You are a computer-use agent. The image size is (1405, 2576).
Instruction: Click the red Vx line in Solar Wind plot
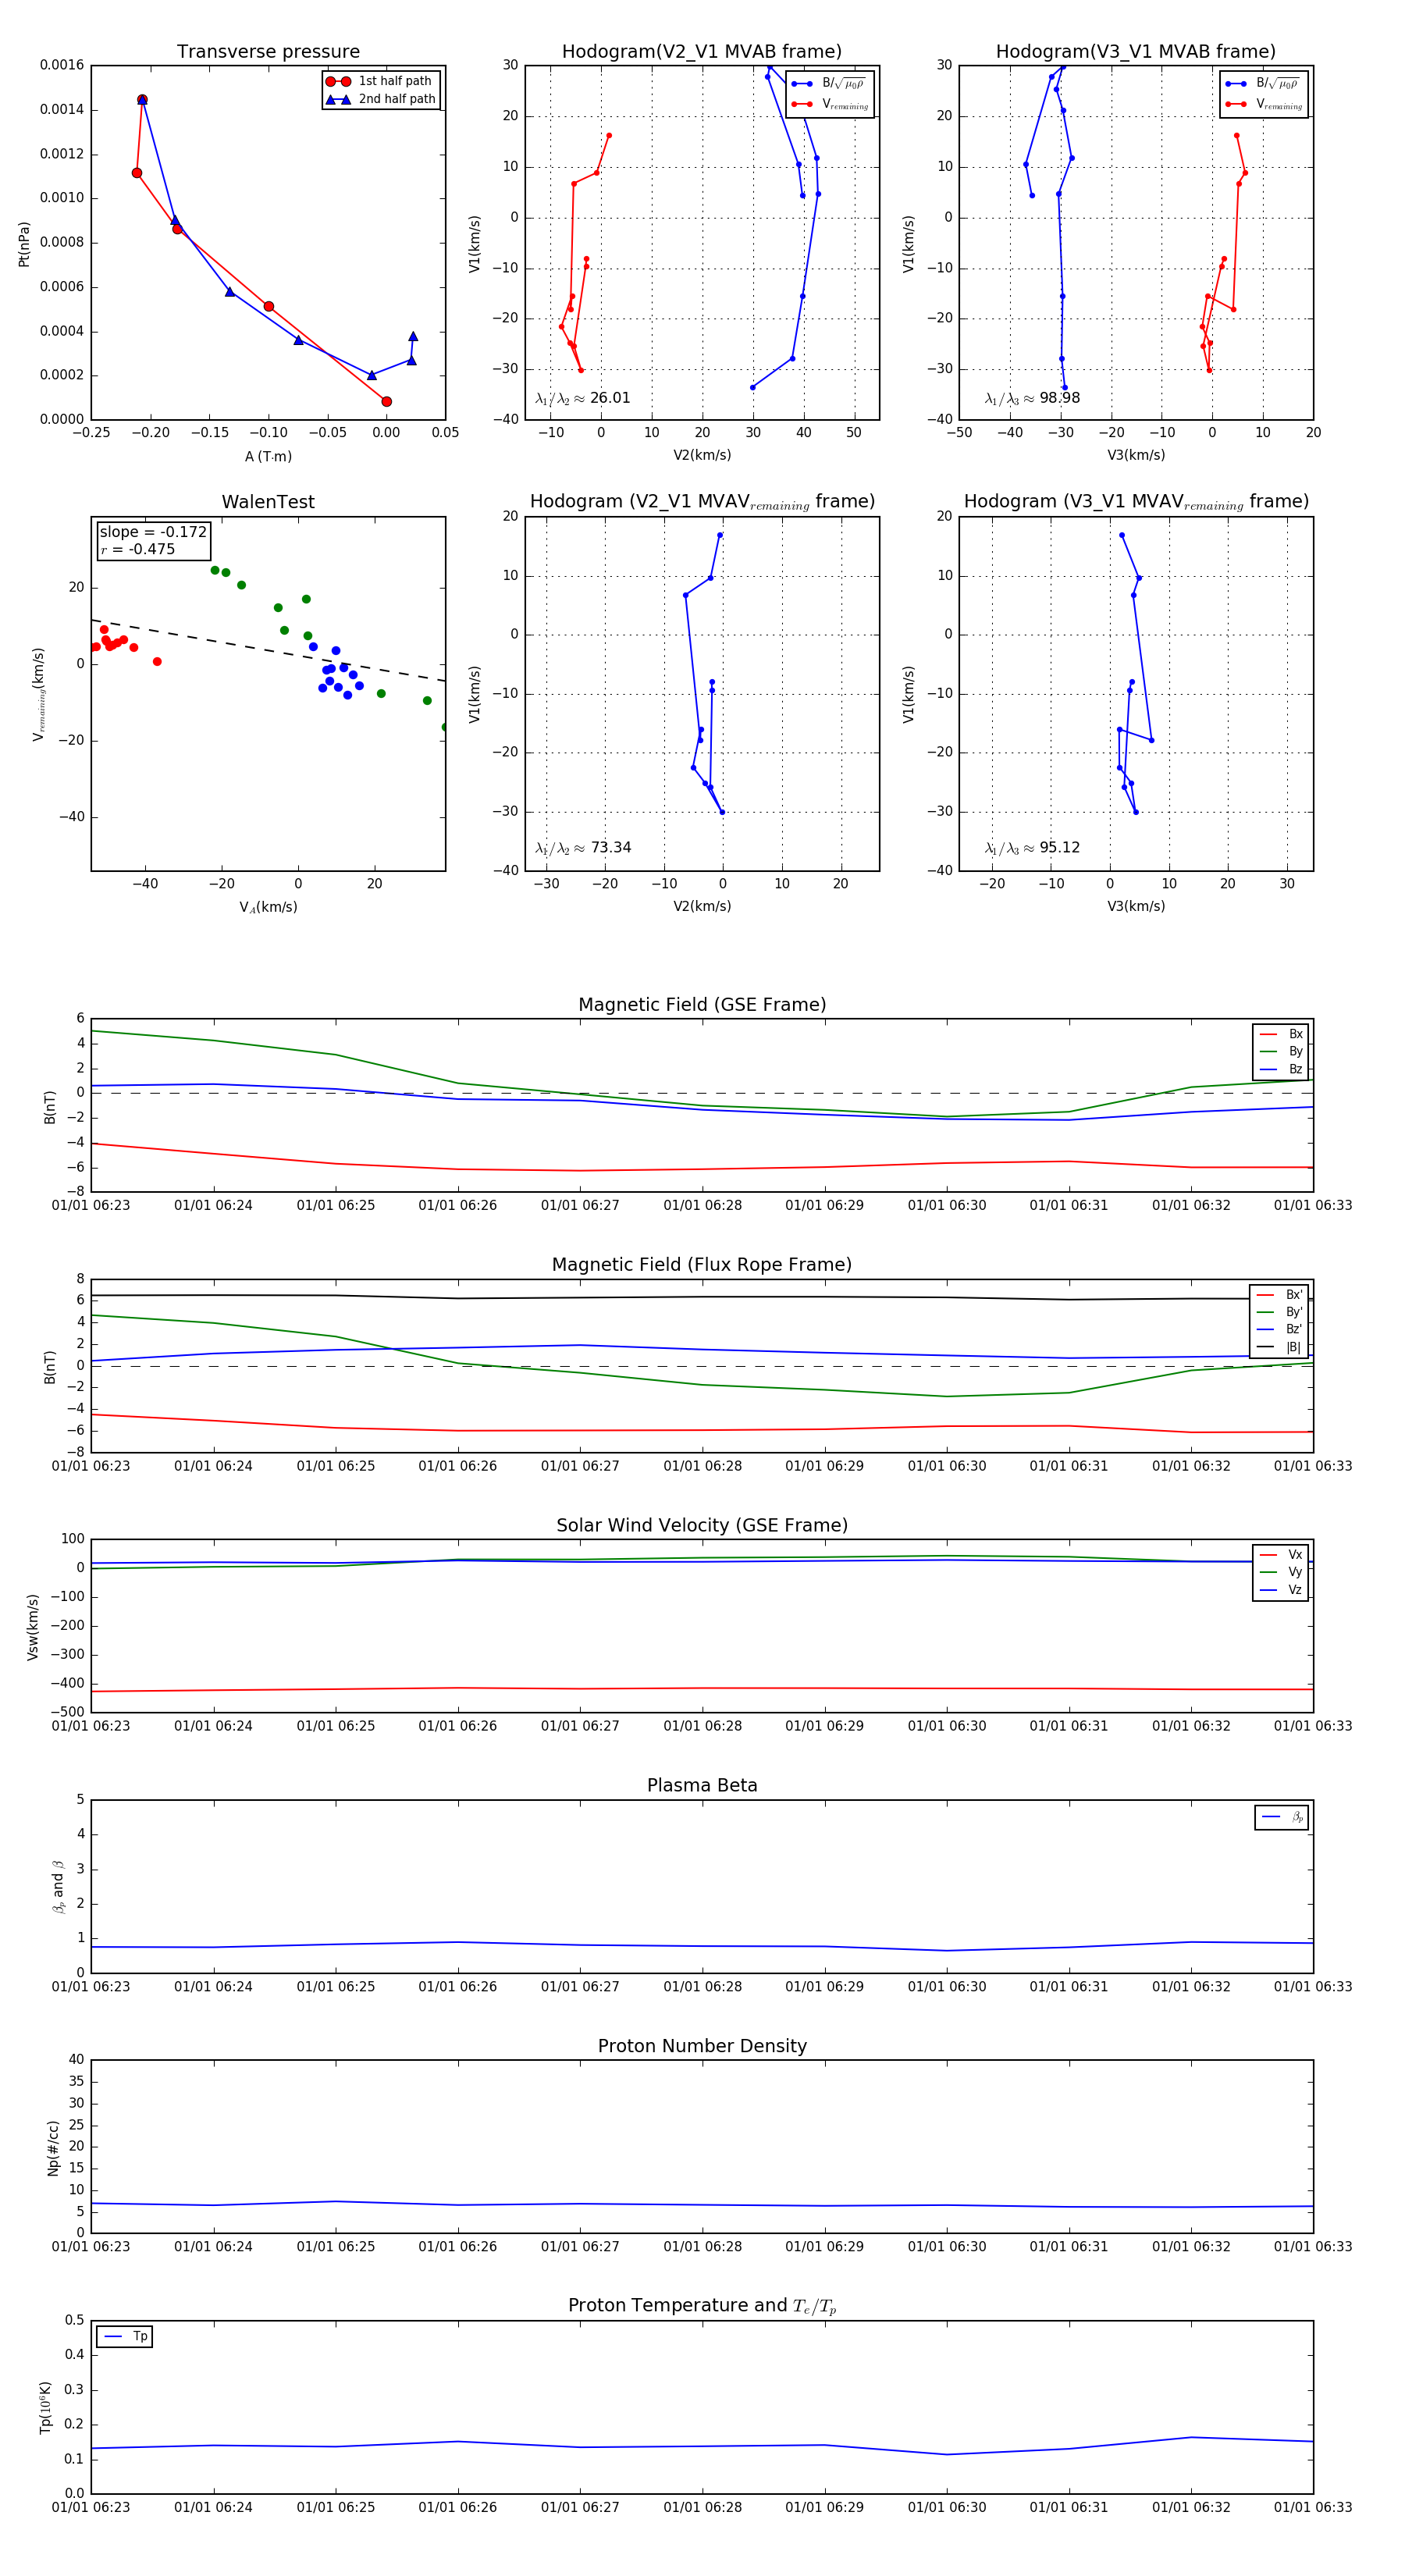point(702,1688)
